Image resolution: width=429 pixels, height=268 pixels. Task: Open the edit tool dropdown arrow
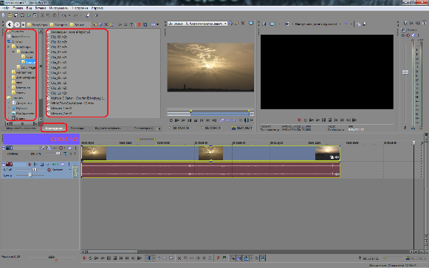(154, 258)
